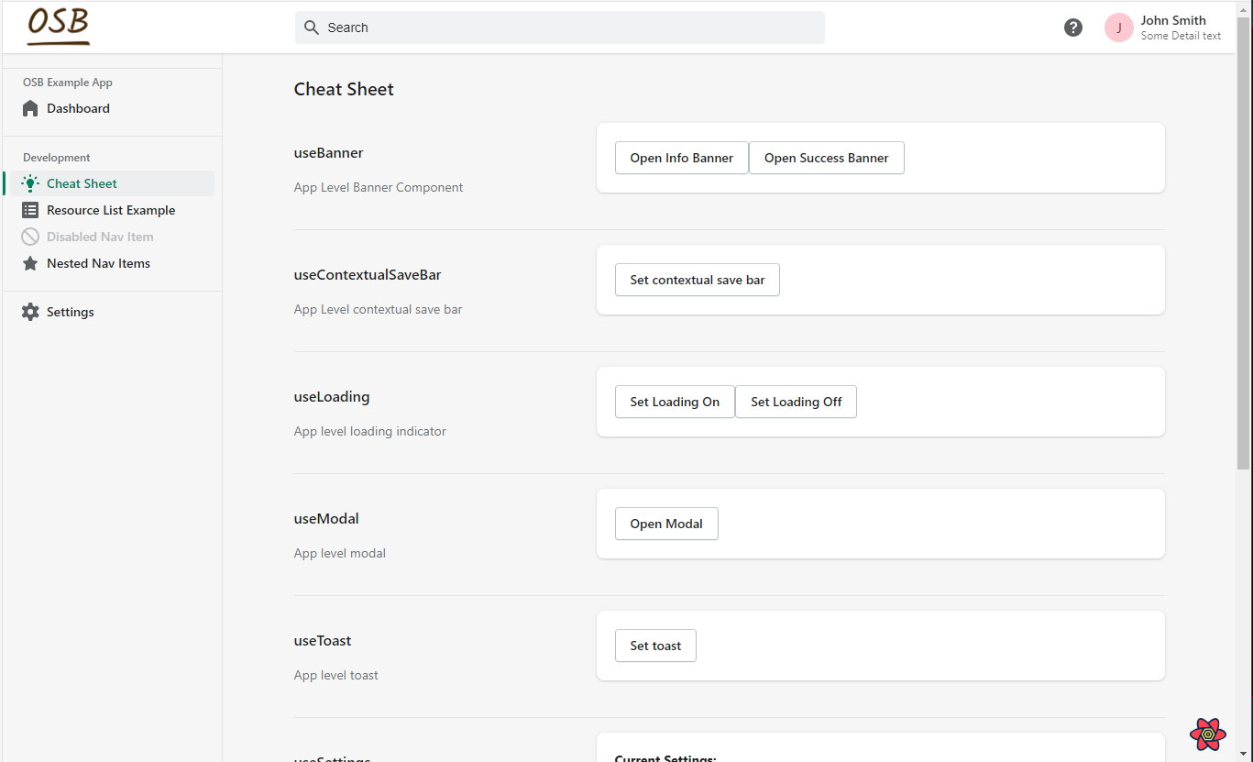Open John Smith user menu
The image size is (1253, 762).
[x=1163, y=28]
